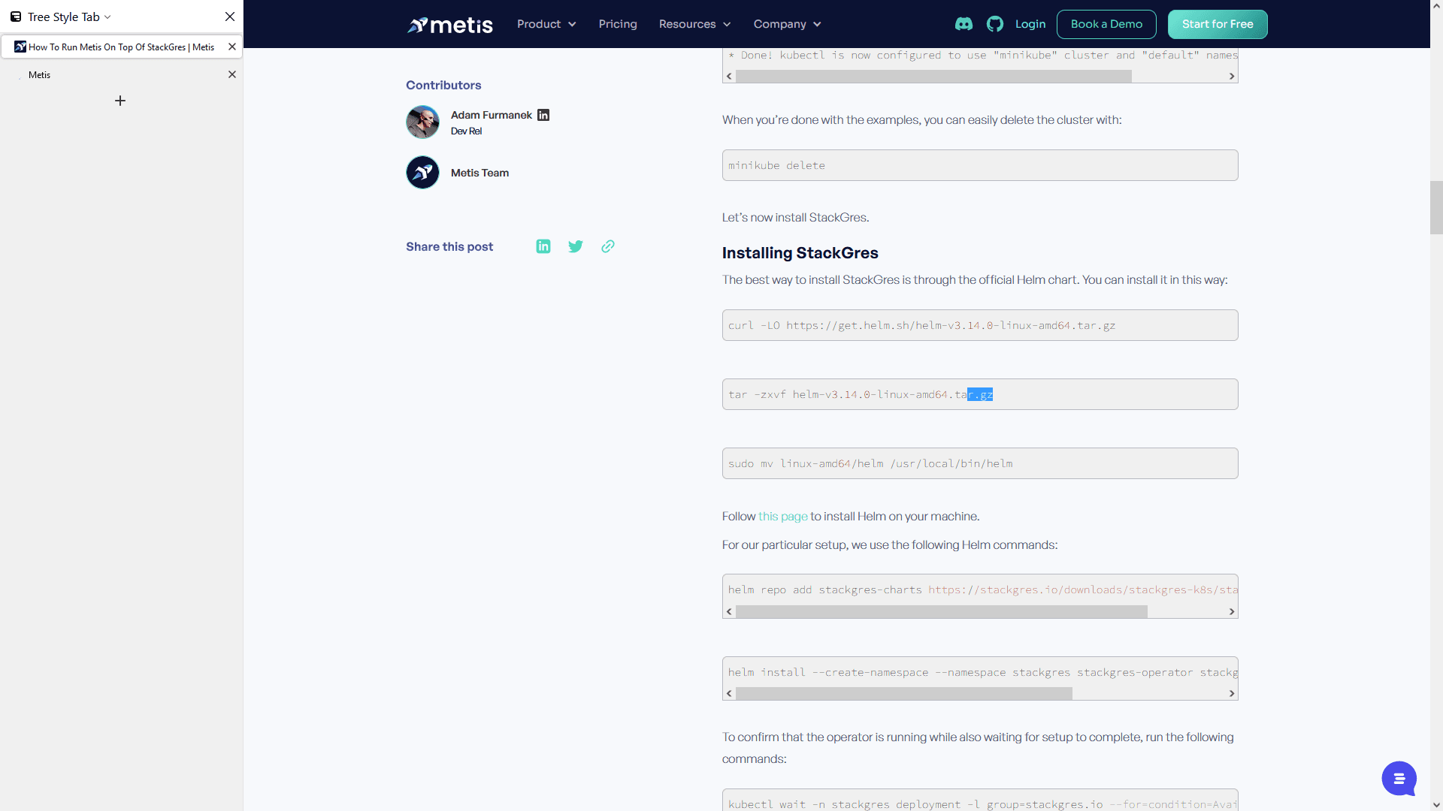The height and width of the screenshot is (811, 1443).
Task: Expand the Product menu
Action: 546,24
